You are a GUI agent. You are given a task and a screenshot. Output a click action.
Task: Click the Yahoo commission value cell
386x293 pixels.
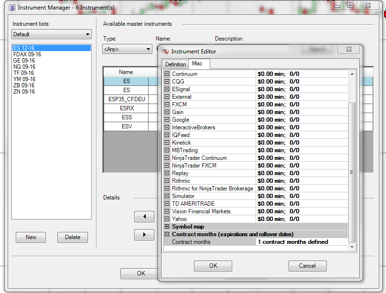pos(302,219)
